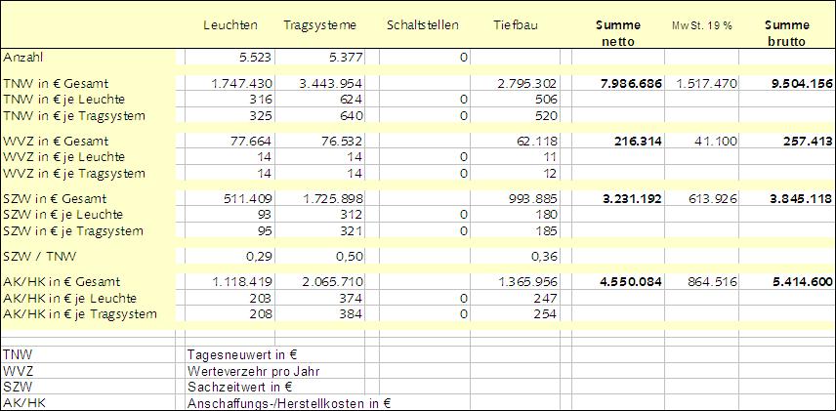Select ratio cell 0,50
Screen dimensions: 836x411
click(x=349, y=257)
